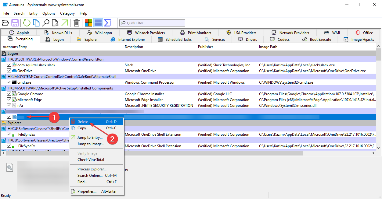Screen dimensions: 382x199
Task: Select Jump to Entry... in context menu
Action: coord(96,138)
